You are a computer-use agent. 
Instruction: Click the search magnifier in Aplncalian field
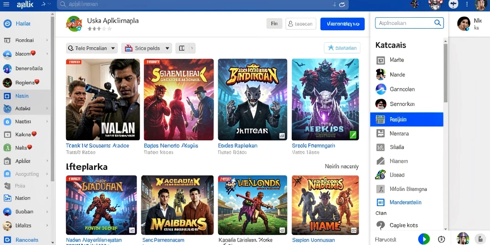pyautogui.click(x=437, y=23)
